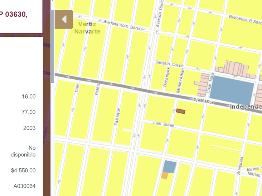Click the Alonso Matías street label
The image size is (262, 196).
tap(254, 172)
